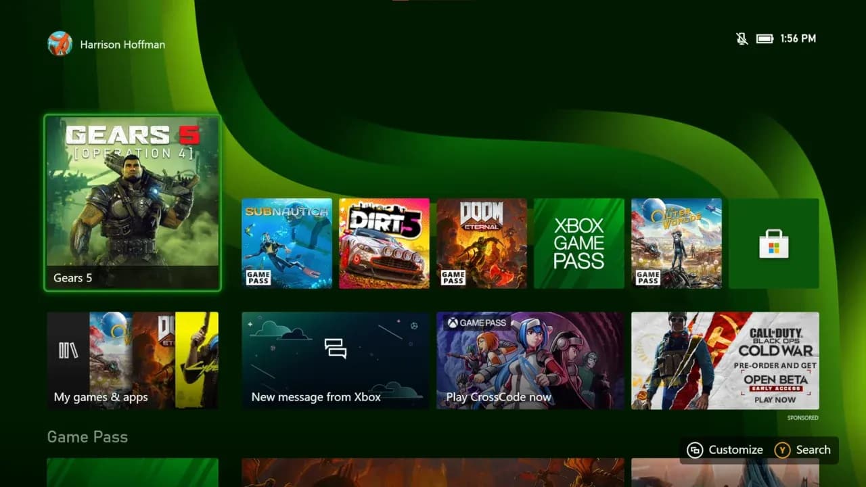
Task: Open the Microsoft Store tile
Action: pos(773,243)
